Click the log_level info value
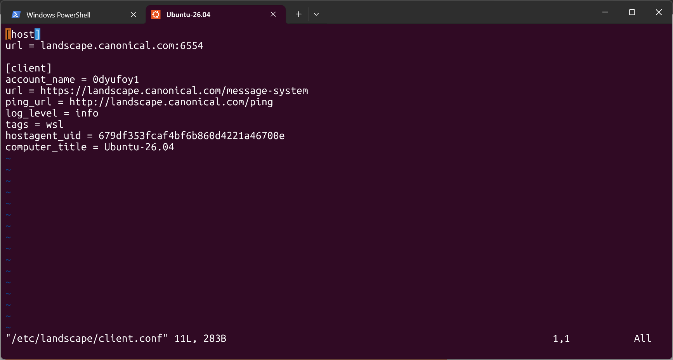The image size is (673, 360). tap(87, 113)
